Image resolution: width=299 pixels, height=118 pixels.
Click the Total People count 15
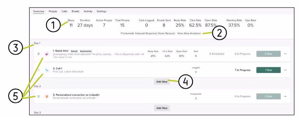pos(122,25)
